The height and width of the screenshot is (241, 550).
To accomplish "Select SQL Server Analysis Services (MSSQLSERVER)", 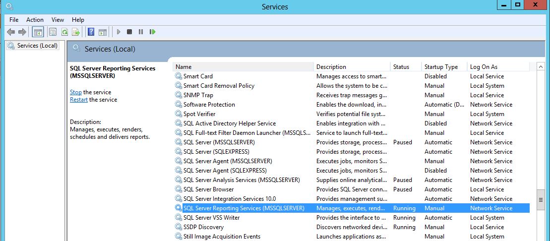I will click(x=352, y=180).
